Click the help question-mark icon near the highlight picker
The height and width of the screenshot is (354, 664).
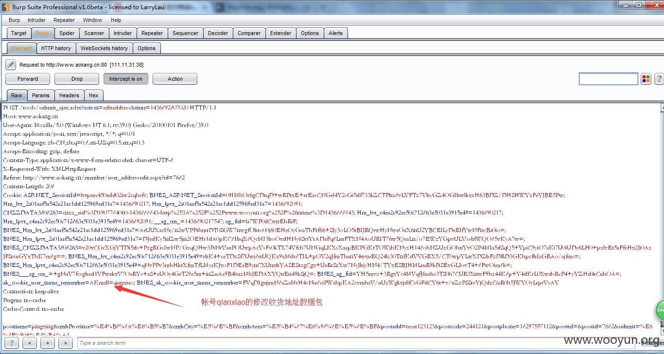click(x=659, y=79)
